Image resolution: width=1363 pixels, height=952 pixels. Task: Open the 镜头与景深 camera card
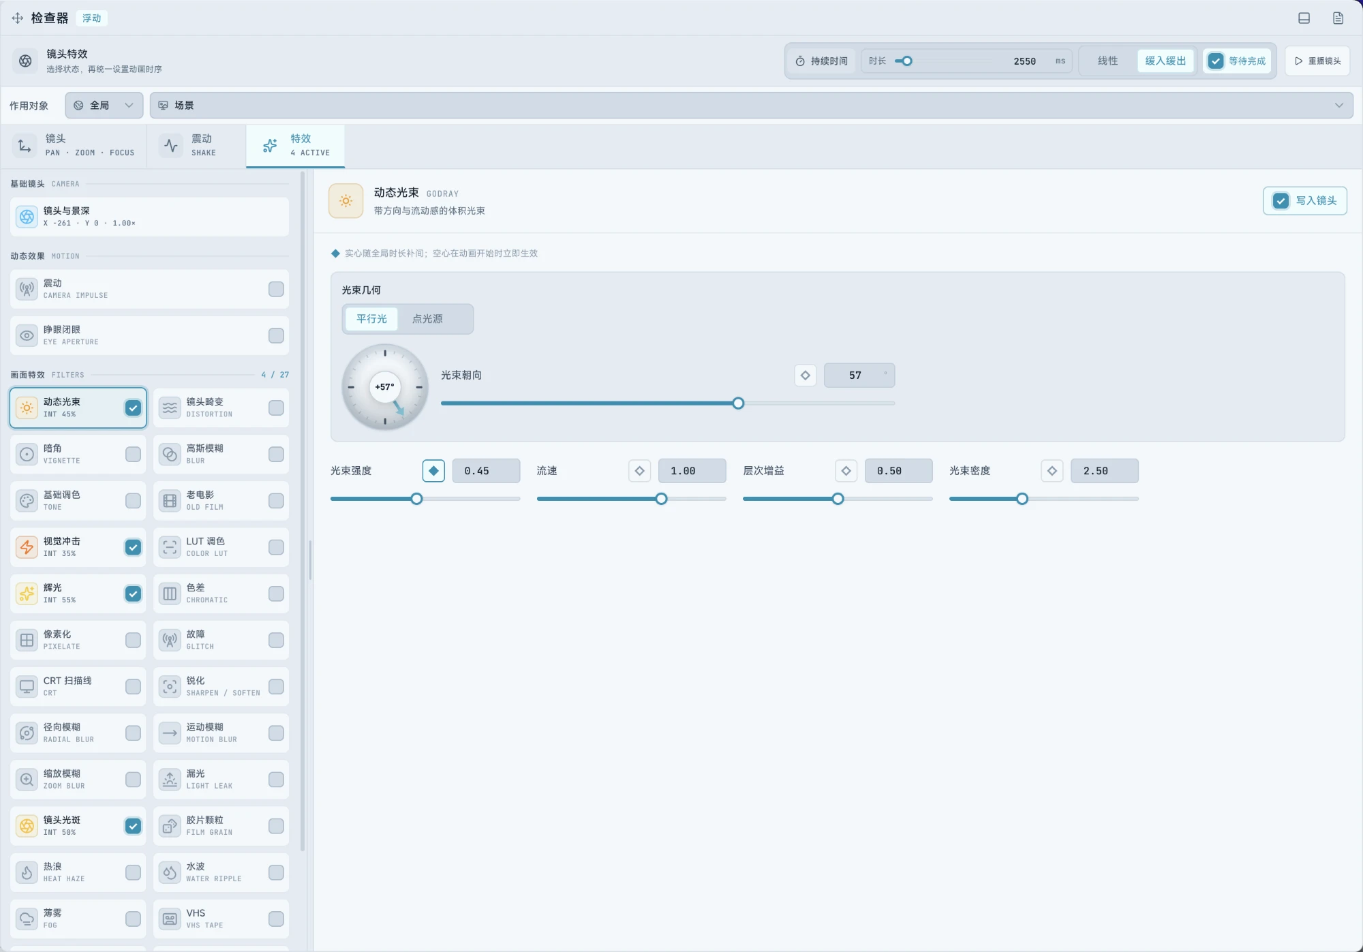point(149,217)
